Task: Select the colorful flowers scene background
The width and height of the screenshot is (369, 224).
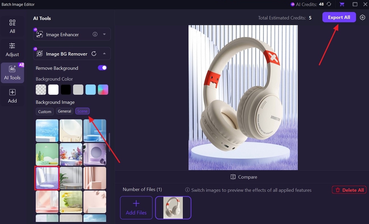Action: (x=71, y=154)
